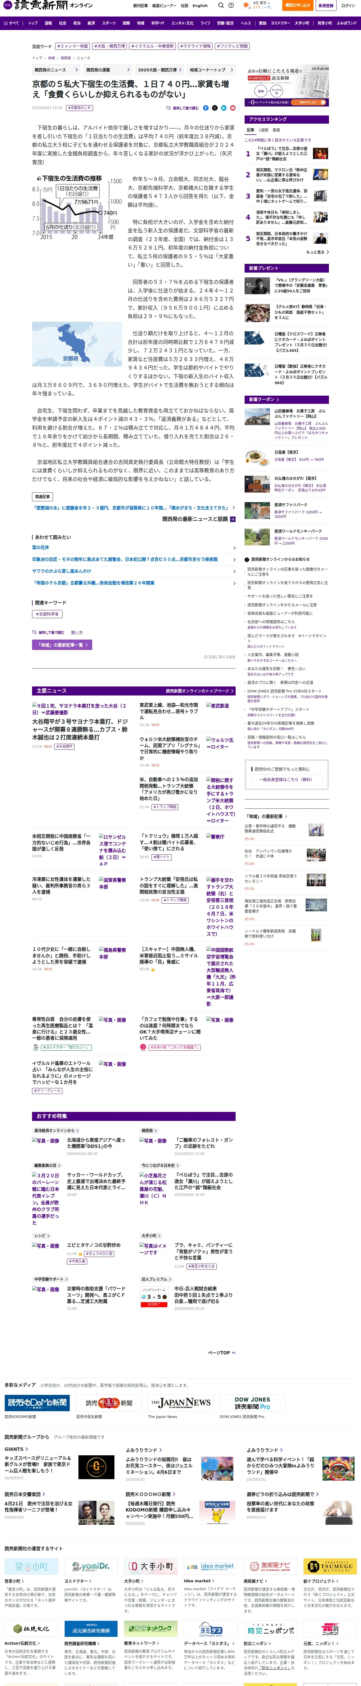This screenshot has height=1686, width=361.
Task: Click ranking's もっと見る link
Action: tap(317, 252)
